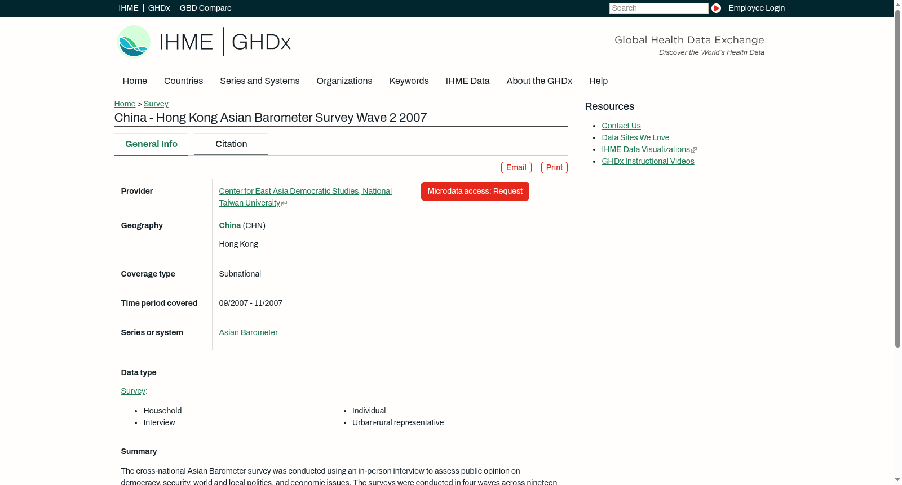
Task: Open Contact Us resource link
Action: [x=621, y=126]
